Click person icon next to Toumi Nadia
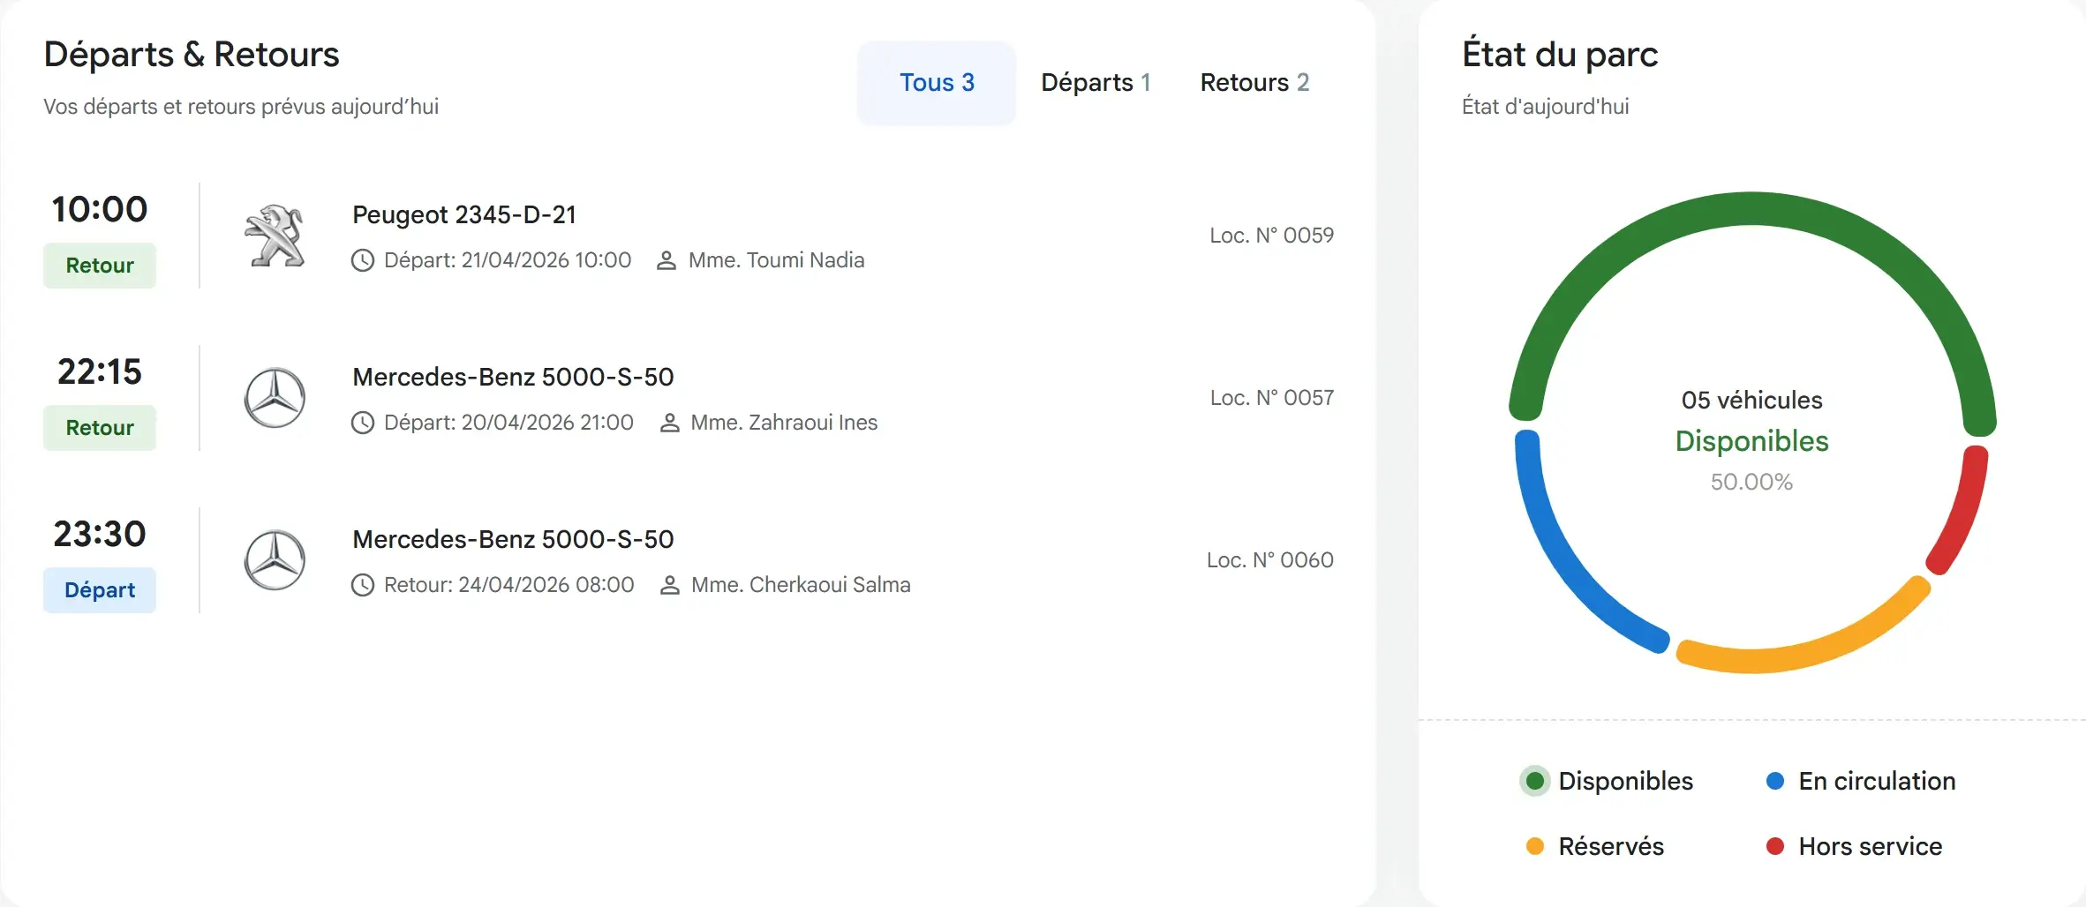Viewport: 2086px width, 907px height. [x=666, y=260]
